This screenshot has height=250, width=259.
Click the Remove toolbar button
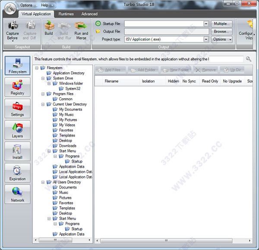205,70
